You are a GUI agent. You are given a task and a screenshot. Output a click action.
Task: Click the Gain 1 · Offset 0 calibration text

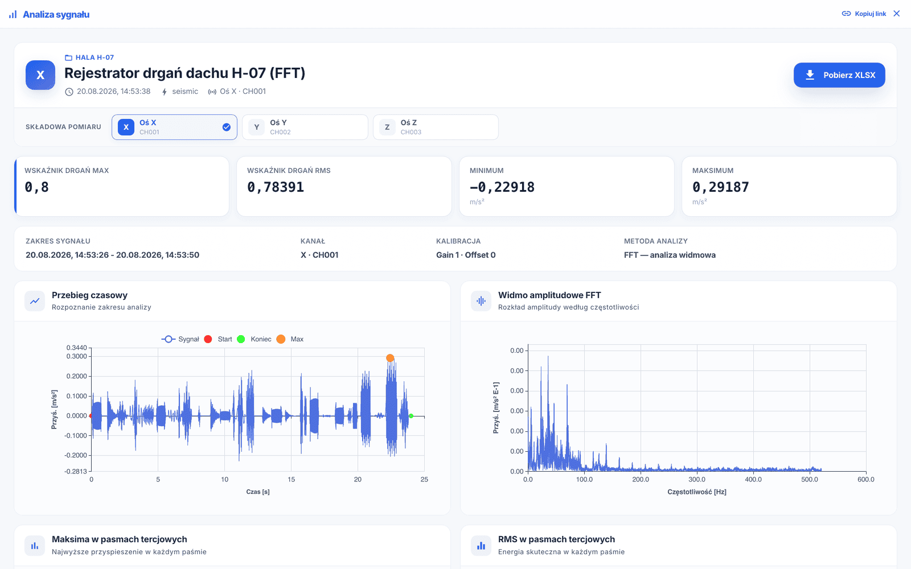tap(466, 255)
